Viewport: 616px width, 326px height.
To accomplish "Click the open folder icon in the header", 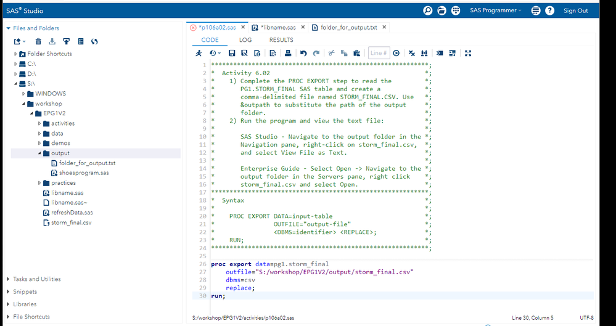I will (441, 10).
